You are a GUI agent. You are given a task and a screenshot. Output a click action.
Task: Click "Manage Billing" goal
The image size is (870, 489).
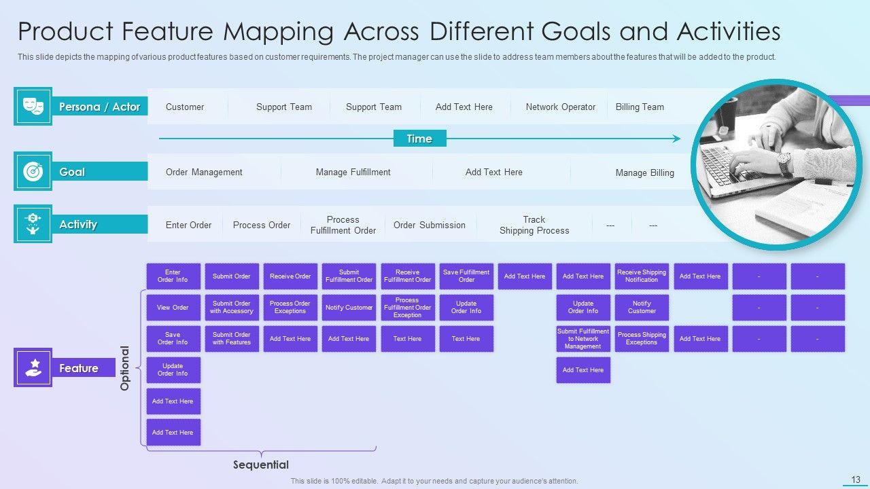(x=645, y=173)
